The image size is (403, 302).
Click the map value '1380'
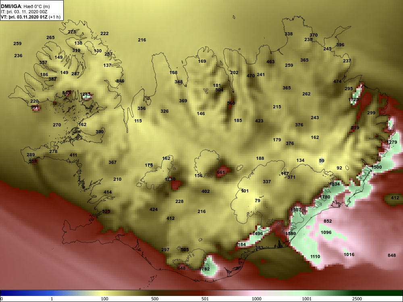click(x=170, y=179)
